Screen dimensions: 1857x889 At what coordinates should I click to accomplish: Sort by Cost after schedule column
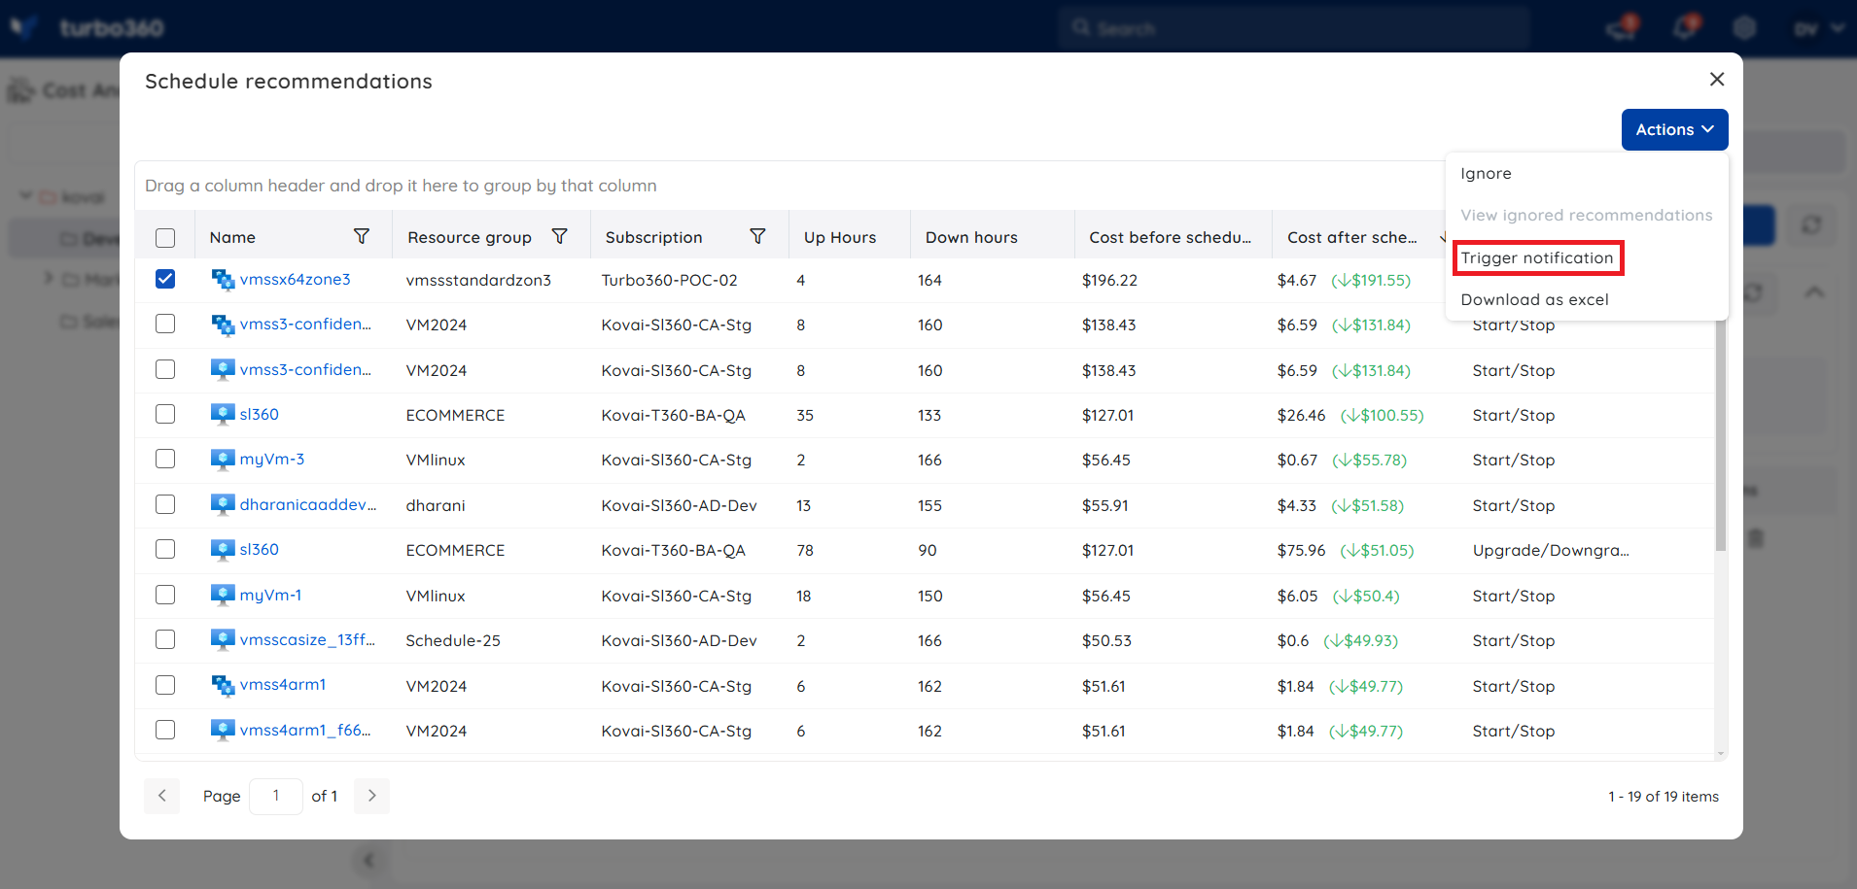pos(1351,237)
